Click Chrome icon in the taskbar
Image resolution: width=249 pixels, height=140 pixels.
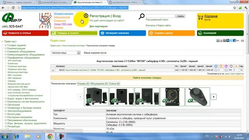[50, 136]
